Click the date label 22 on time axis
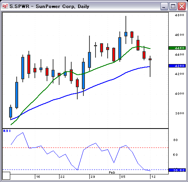Image resolution: width=188 pixels, height=182 pixels. coord(63,177)
